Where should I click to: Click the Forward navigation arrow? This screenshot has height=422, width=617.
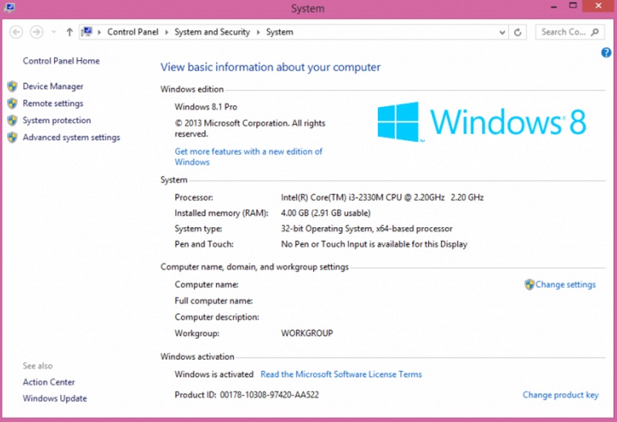[x=36, y=32]
